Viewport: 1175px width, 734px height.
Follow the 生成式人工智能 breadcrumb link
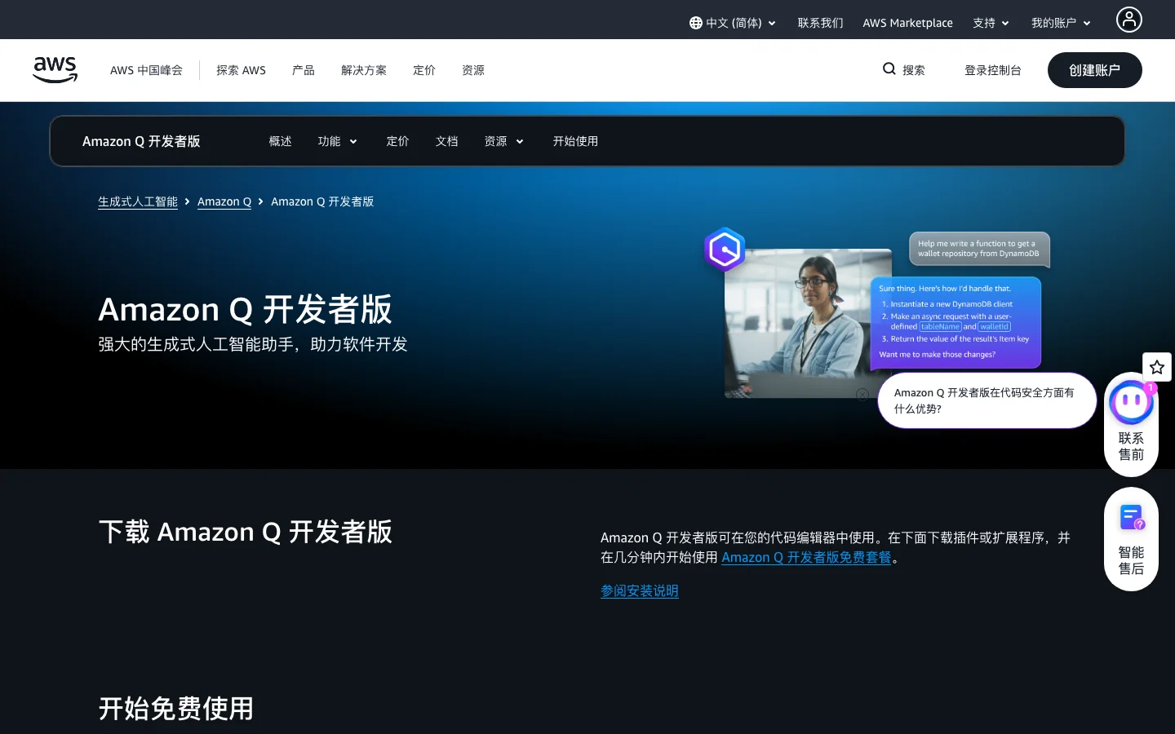pos(138,201)
